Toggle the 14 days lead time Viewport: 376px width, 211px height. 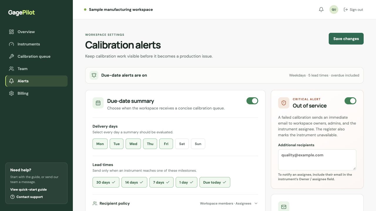pyautogui.click(x=134, y=182)
